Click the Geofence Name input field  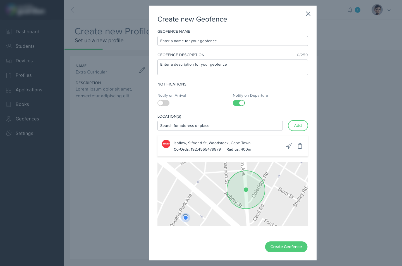click(232, 41)
